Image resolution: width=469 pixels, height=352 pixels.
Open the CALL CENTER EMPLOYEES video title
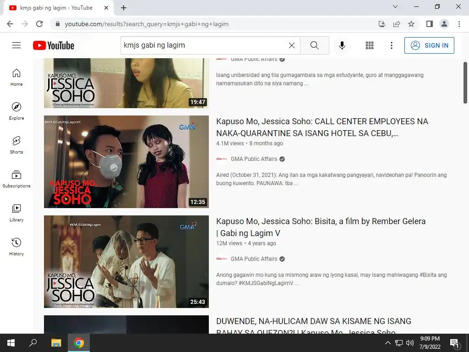coord(322,127)
